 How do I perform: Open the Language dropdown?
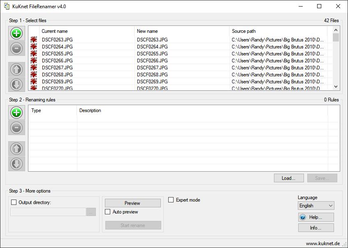coord(316,206)
